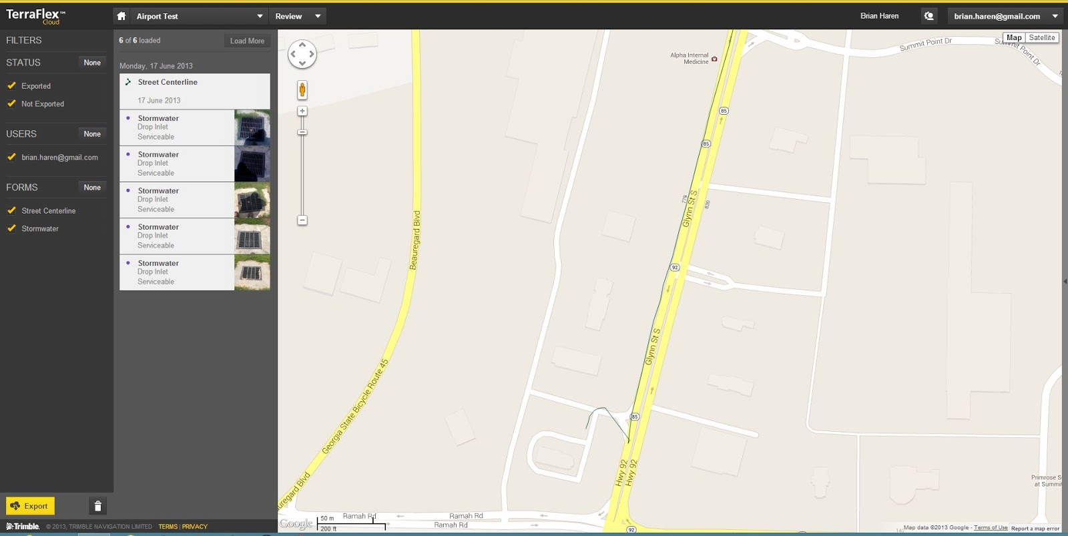Click the map pan control compass
Image resolution: width=1068 pixels, height=536 pixels.
tap(302, 54)
